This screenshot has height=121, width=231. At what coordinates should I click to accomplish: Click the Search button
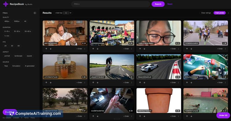tap(158, 4)
